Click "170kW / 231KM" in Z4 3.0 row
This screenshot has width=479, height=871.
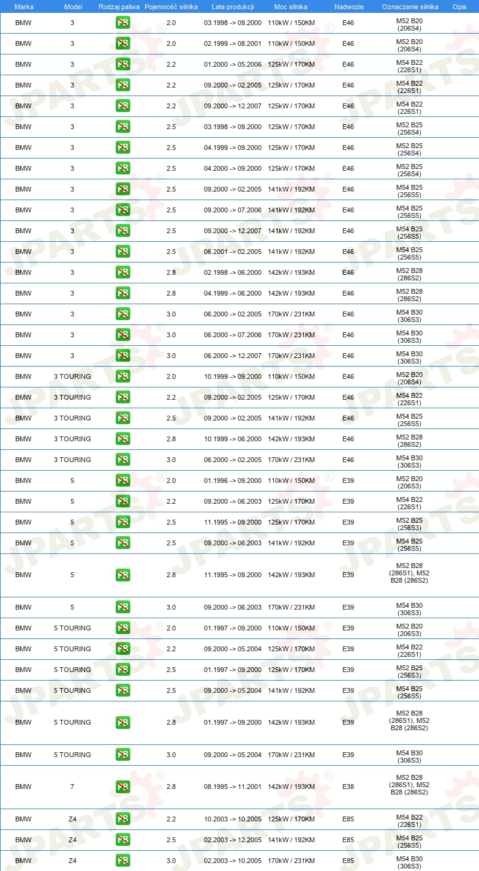(x=291, y=861)
